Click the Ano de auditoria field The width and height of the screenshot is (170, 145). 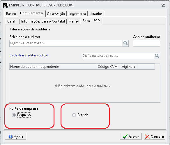tap(146, 44)
